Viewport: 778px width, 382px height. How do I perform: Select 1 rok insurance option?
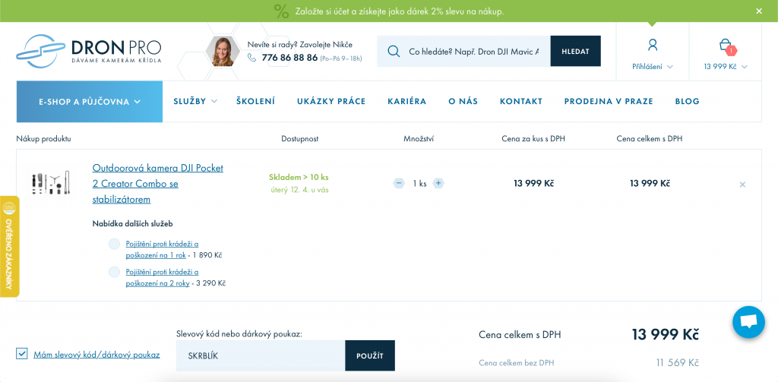coord(114,244)
